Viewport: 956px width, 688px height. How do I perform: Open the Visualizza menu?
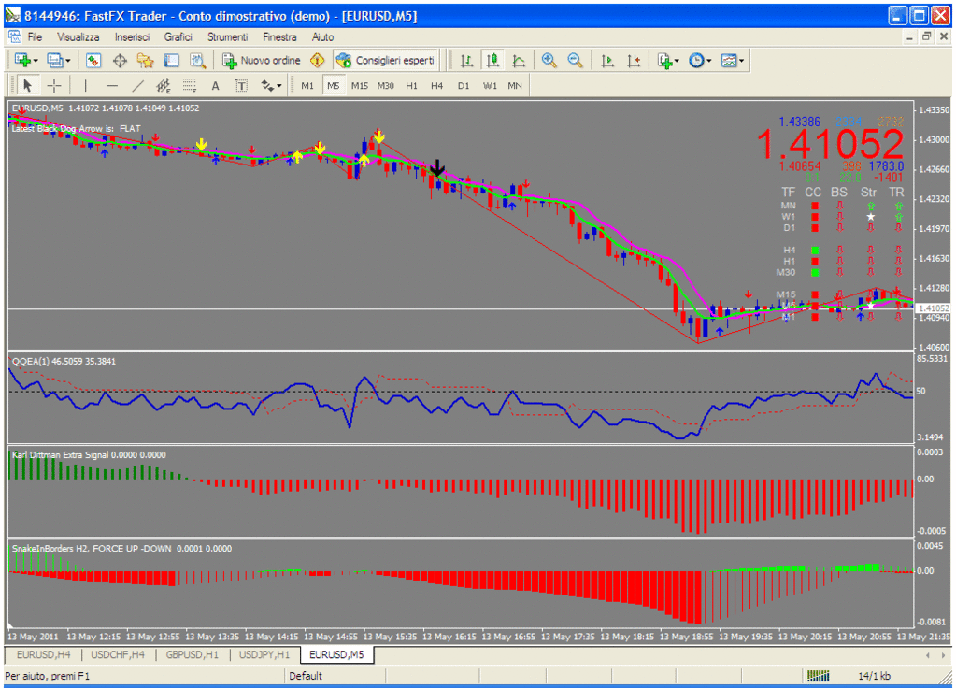(78, 37)
